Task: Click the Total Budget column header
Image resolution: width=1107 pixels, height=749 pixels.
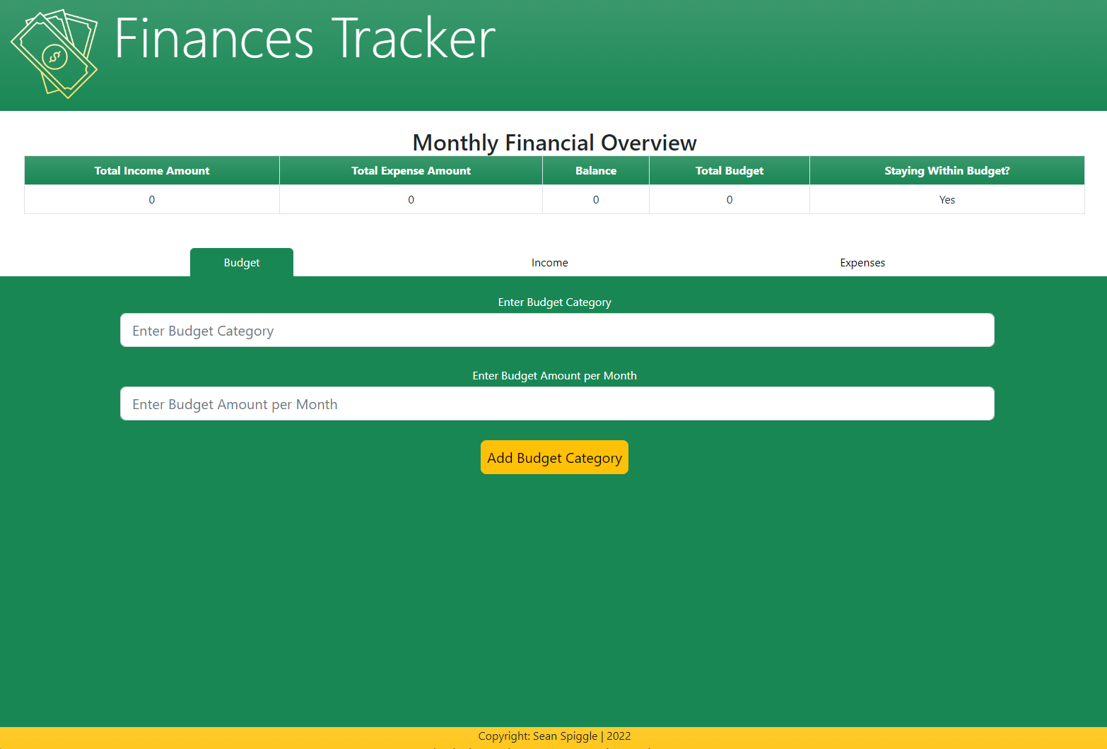Action: pos(729,170)
